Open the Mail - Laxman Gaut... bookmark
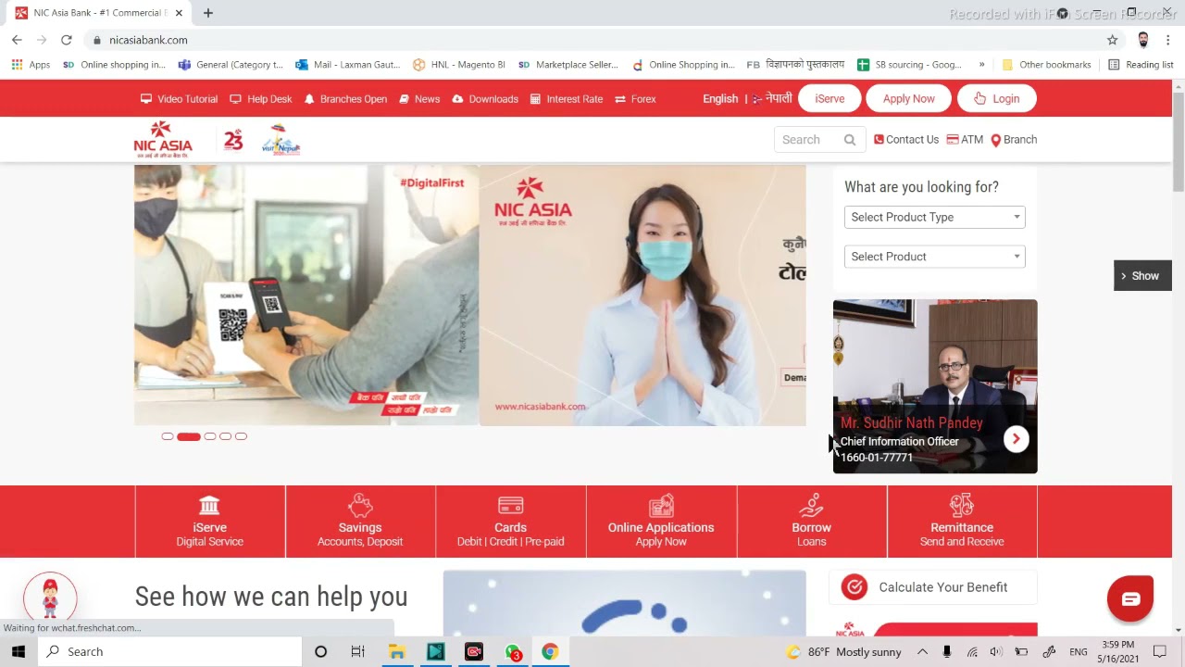This screenshot has height=667, width=1185. (348, 65)
